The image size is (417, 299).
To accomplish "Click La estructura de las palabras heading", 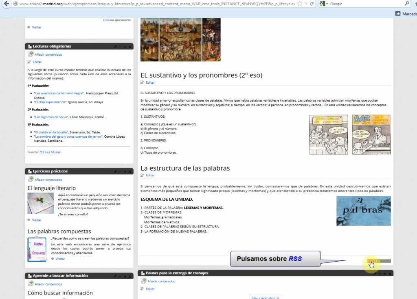I will 185,168.
